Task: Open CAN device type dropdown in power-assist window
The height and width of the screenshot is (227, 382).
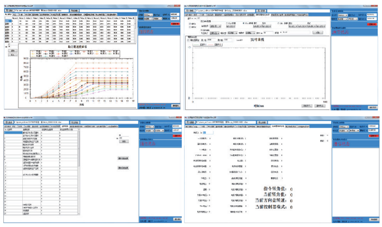Action: (x=148, y=15)
